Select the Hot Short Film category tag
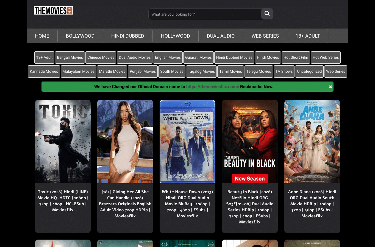Viewport: 375px width, 247px height. 296,57
